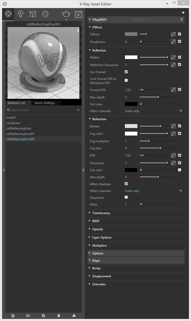Screen dimensions: 191x321
Task: Switch to the Material List tab
Action: [x=16, y=103]
